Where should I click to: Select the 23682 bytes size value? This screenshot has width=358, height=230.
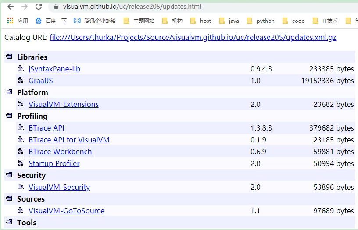coord(333,104)
